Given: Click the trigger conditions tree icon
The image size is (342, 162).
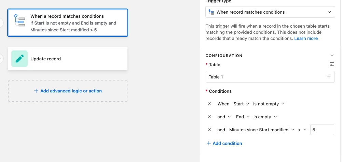Looking at the screenshot, I should click(19, 20).
